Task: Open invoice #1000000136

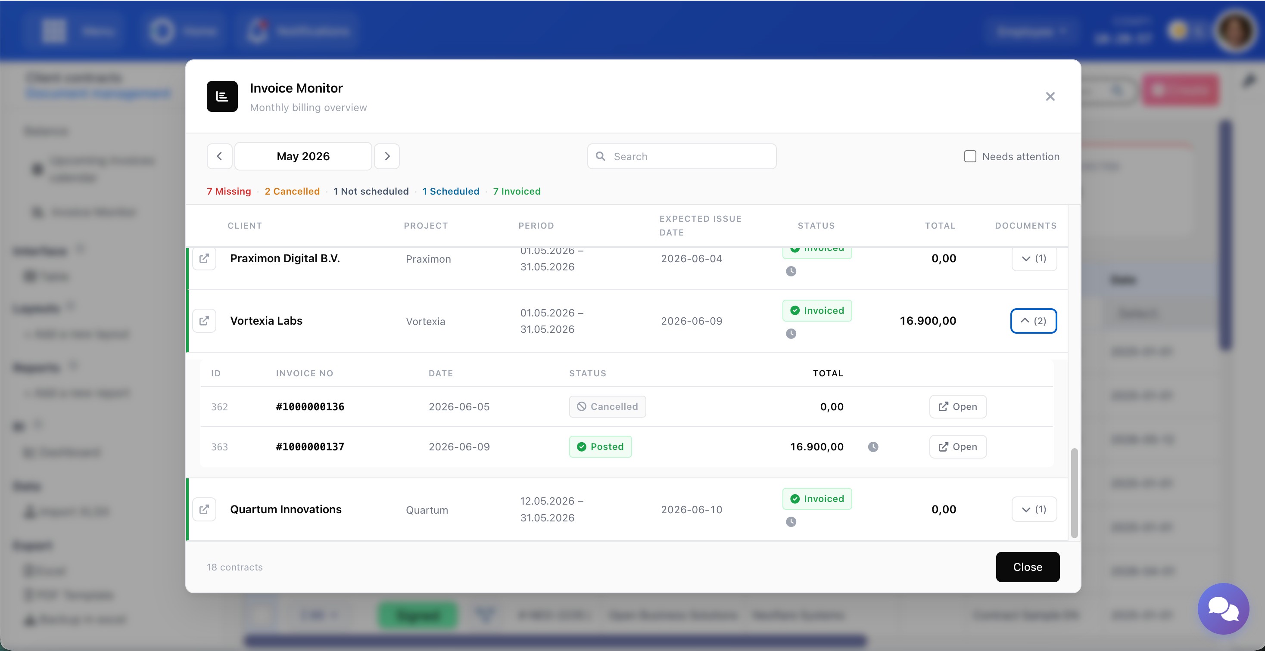Action: 958,407
